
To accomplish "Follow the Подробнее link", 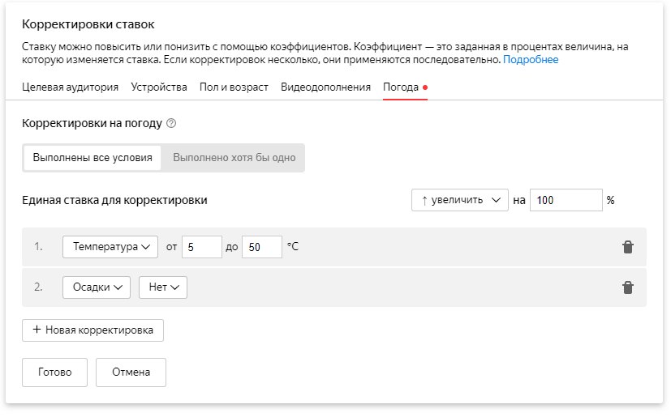I will pyautogui.click(x=531, y=59).
